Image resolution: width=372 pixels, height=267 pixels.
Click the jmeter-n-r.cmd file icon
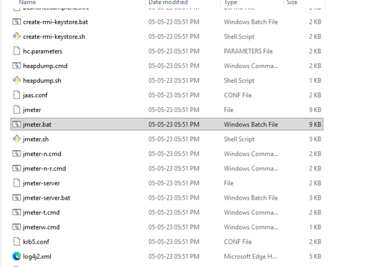tap(17, 168)
